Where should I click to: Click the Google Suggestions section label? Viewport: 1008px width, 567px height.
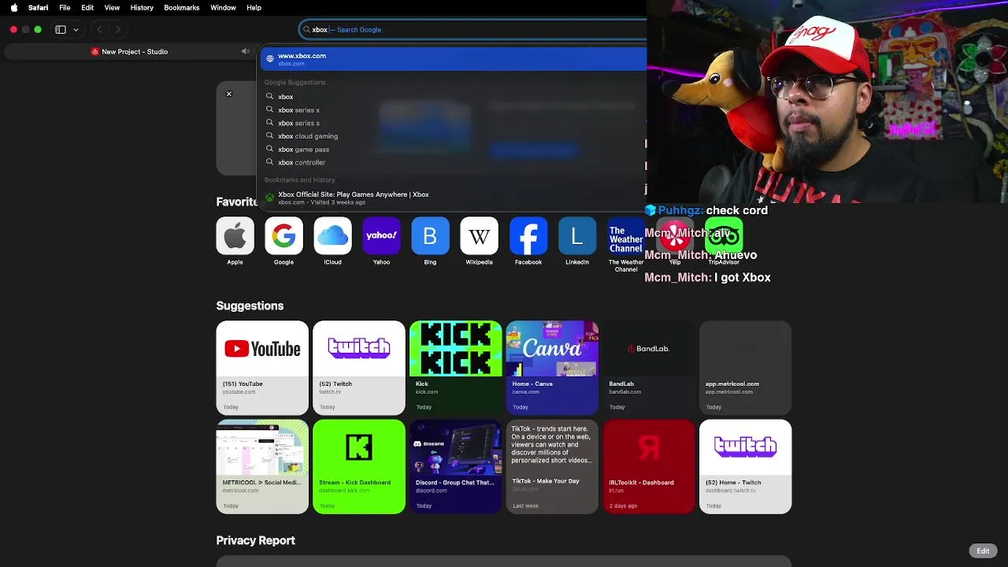[295, 83]
